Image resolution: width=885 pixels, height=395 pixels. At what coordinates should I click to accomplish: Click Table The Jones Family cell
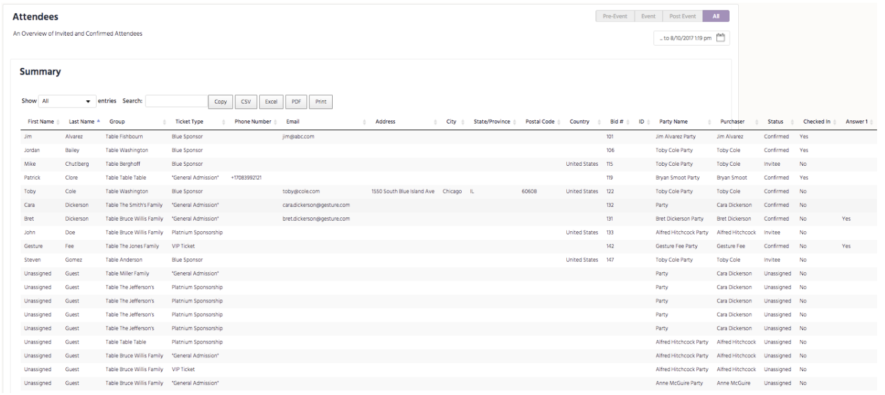pyautogui.click(x=133, y=246)
